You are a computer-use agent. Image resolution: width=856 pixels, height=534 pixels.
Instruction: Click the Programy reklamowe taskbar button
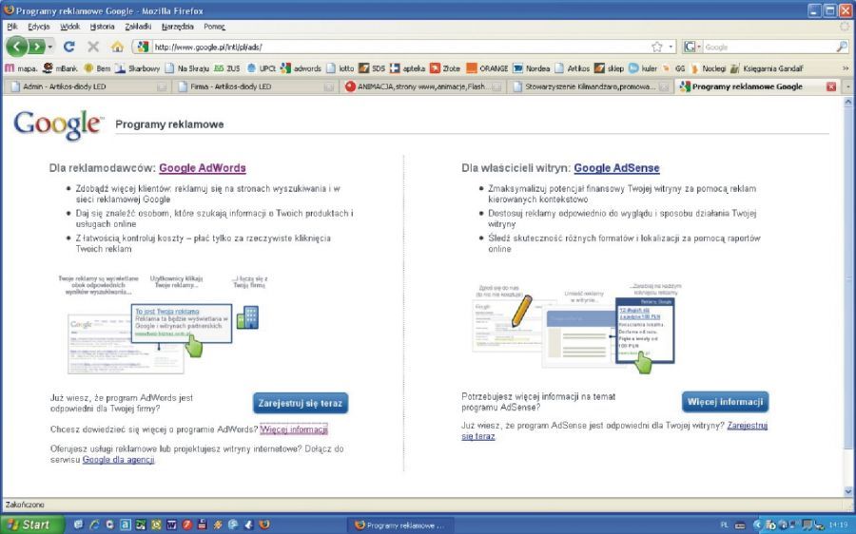pos(400,525)
